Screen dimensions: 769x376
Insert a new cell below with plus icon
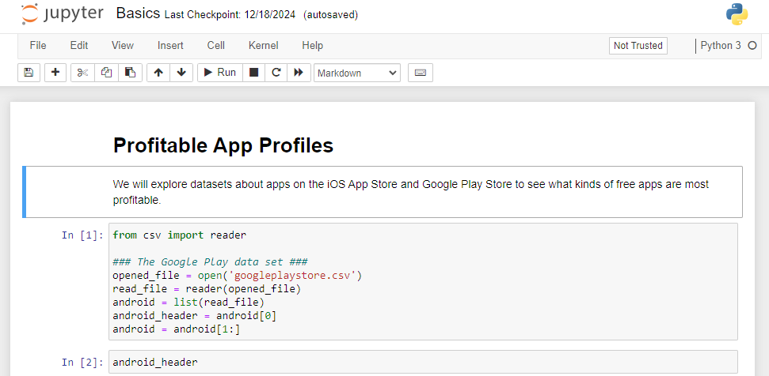coord(55,73)
